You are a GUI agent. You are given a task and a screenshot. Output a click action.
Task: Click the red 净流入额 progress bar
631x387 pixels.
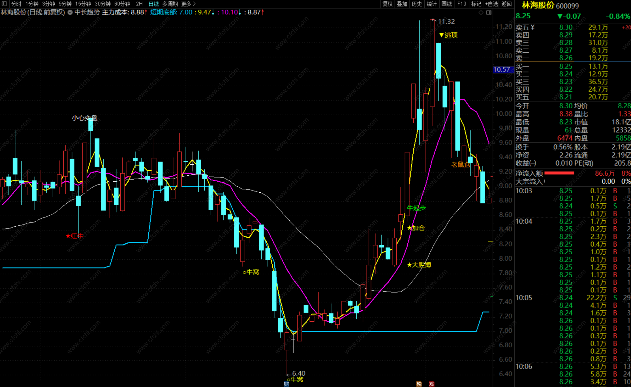(x=559, y=173)
